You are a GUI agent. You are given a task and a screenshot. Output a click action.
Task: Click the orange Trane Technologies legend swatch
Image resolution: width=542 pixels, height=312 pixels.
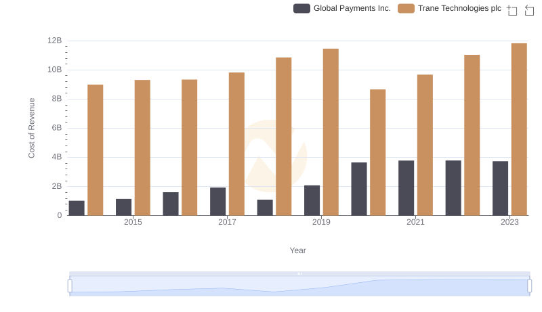point(406,8)
